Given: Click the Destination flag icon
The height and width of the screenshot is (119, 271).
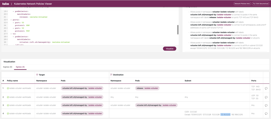Looking at the screenshot, I should pyautogui.click(x=111, y=75).
